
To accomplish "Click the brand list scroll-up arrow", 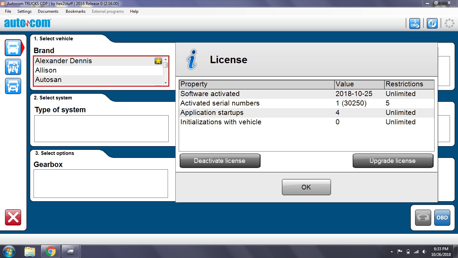I will (x=166, y=59).
